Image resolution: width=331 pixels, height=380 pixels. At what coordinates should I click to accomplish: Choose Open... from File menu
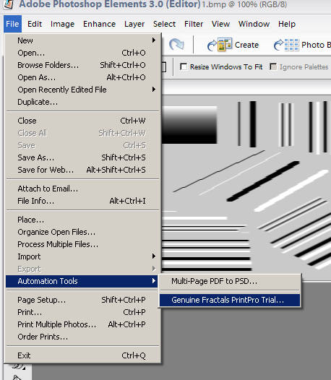pyautogui.click(x=82, y=53)
